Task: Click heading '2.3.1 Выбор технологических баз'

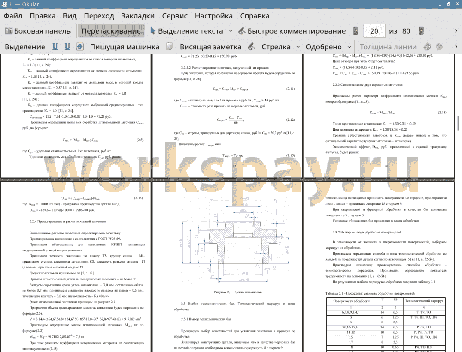Action: pos(206,319)
